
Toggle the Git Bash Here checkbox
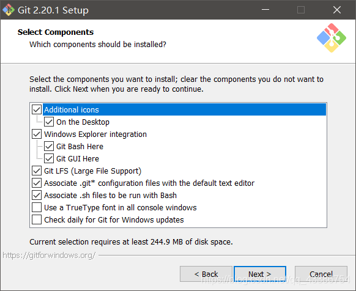point(49,146)
